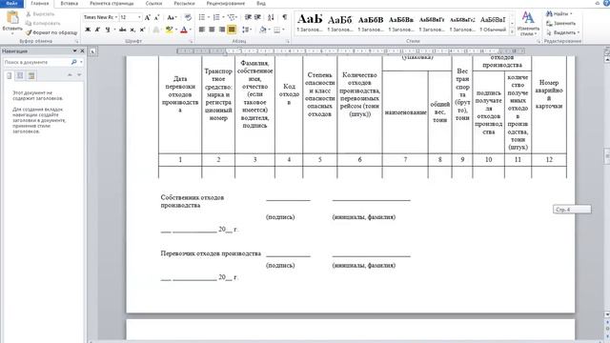
Task: Click the Increase Indent icon
Action: pos(257,17)
